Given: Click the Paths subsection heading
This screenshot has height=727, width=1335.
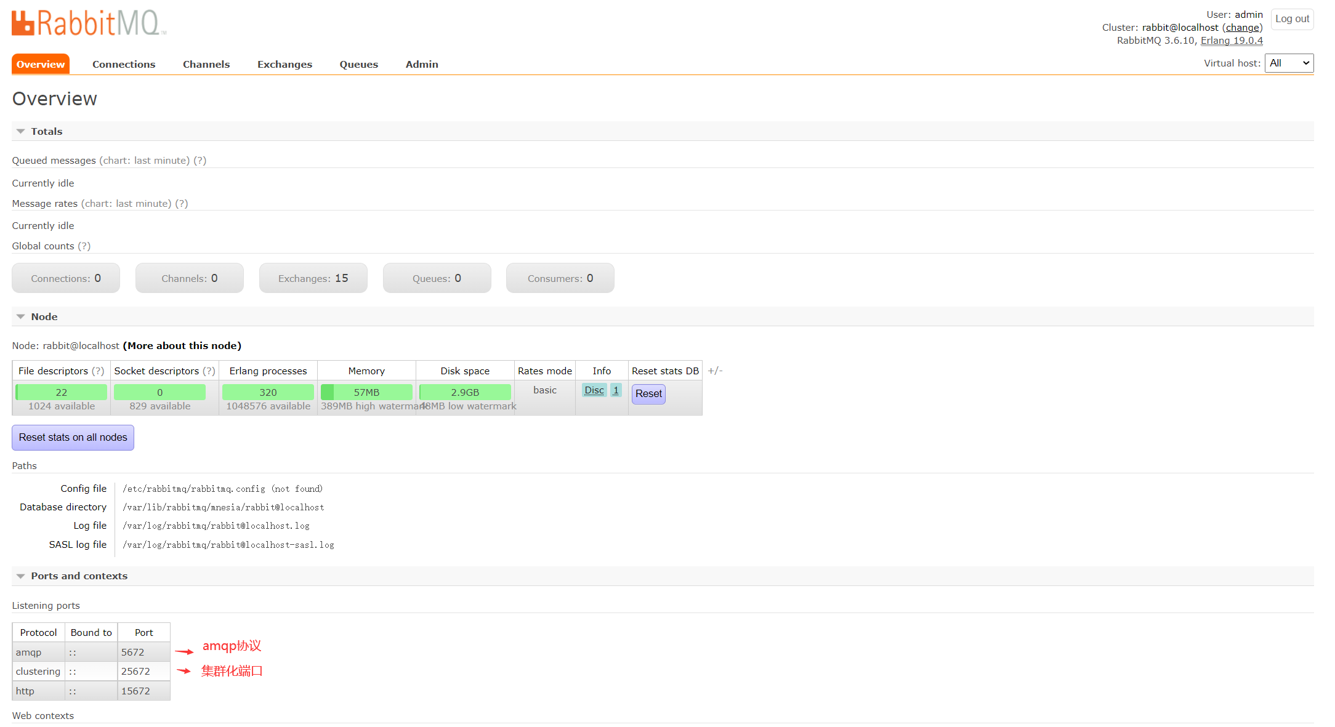Looking at the screenshot, I should (25, 466).
